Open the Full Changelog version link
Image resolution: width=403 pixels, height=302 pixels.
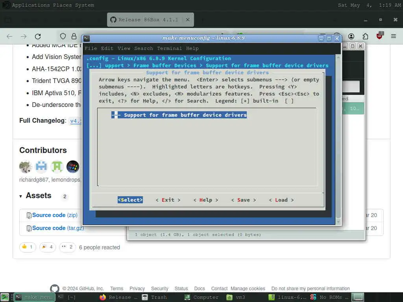click(76, 121)
